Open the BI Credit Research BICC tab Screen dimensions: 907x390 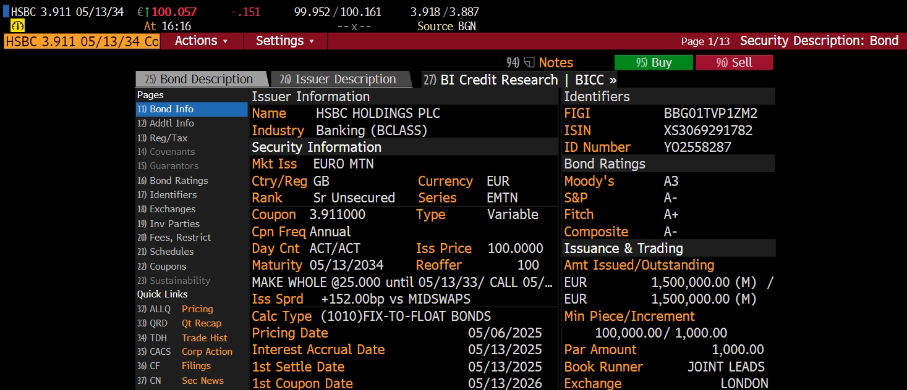520,80
